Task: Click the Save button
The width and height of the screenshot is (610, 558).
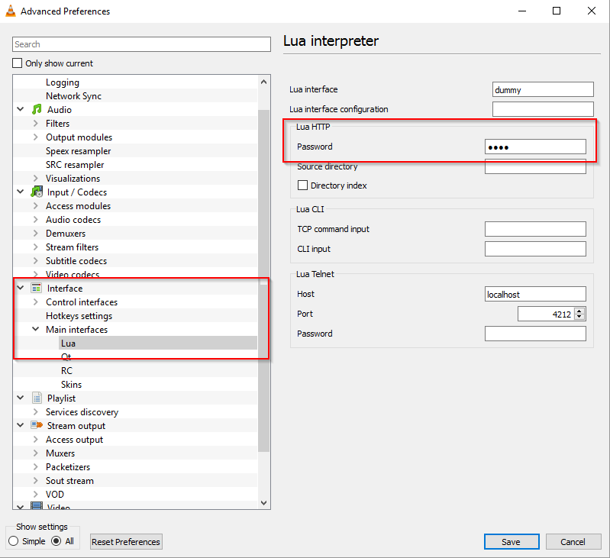Action: 512,542
